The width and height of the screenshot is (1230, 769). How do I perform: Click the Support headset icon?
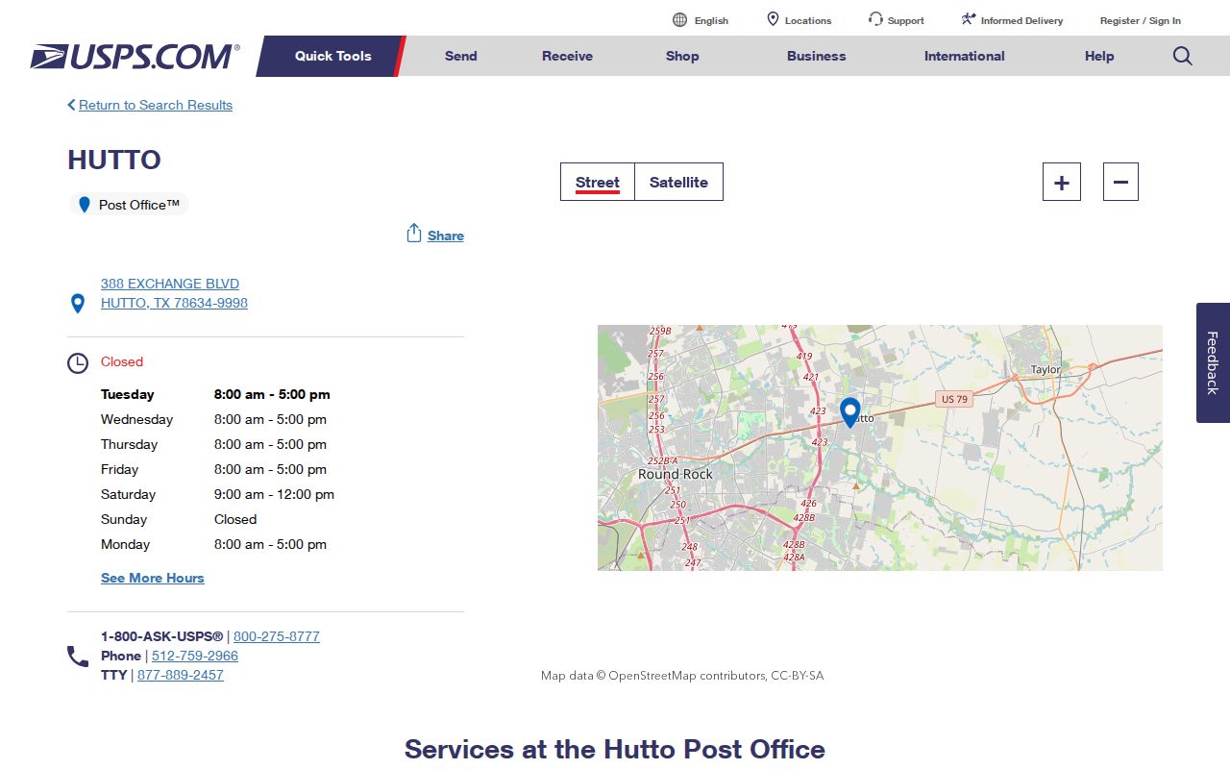[x=875, y=19]
